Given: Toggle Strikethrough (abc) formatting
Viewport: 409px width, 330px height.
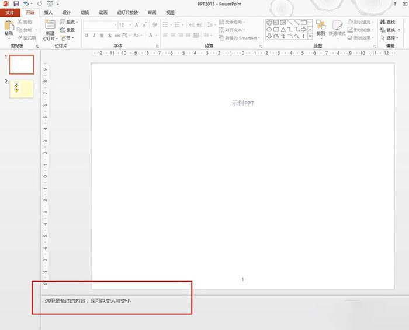Looking at the screenshot, I should pos(117,36).
